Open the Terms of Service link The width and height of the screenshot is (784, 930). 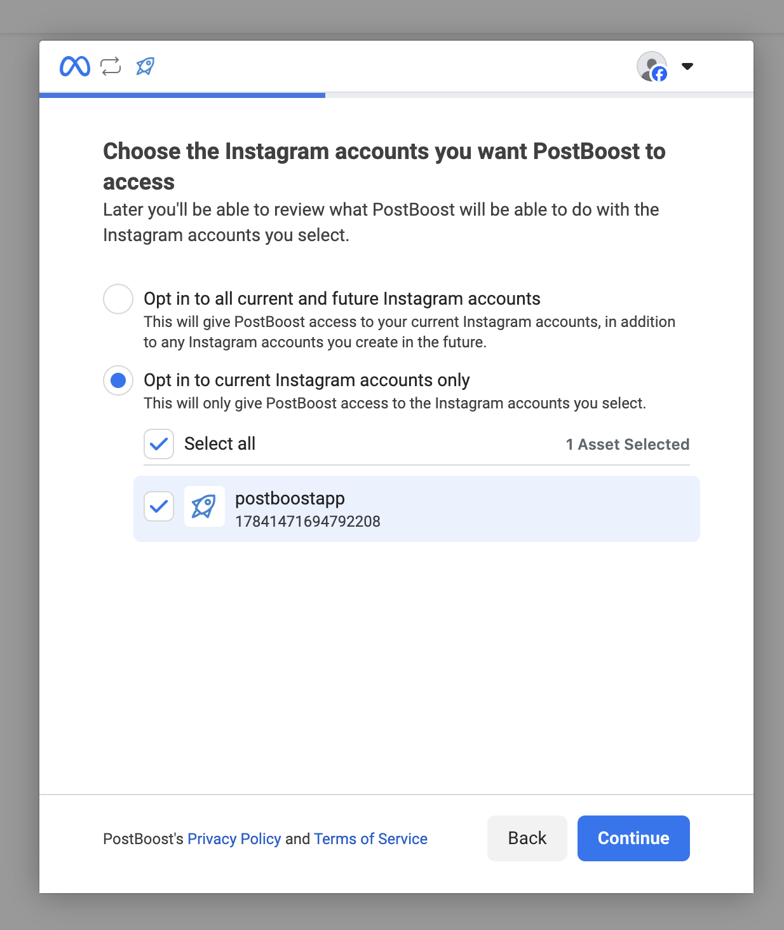(370, 839)
